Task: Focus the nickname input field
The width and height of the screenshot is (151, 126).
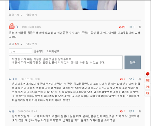Action: pyautogui.click(x=20, y=51)
